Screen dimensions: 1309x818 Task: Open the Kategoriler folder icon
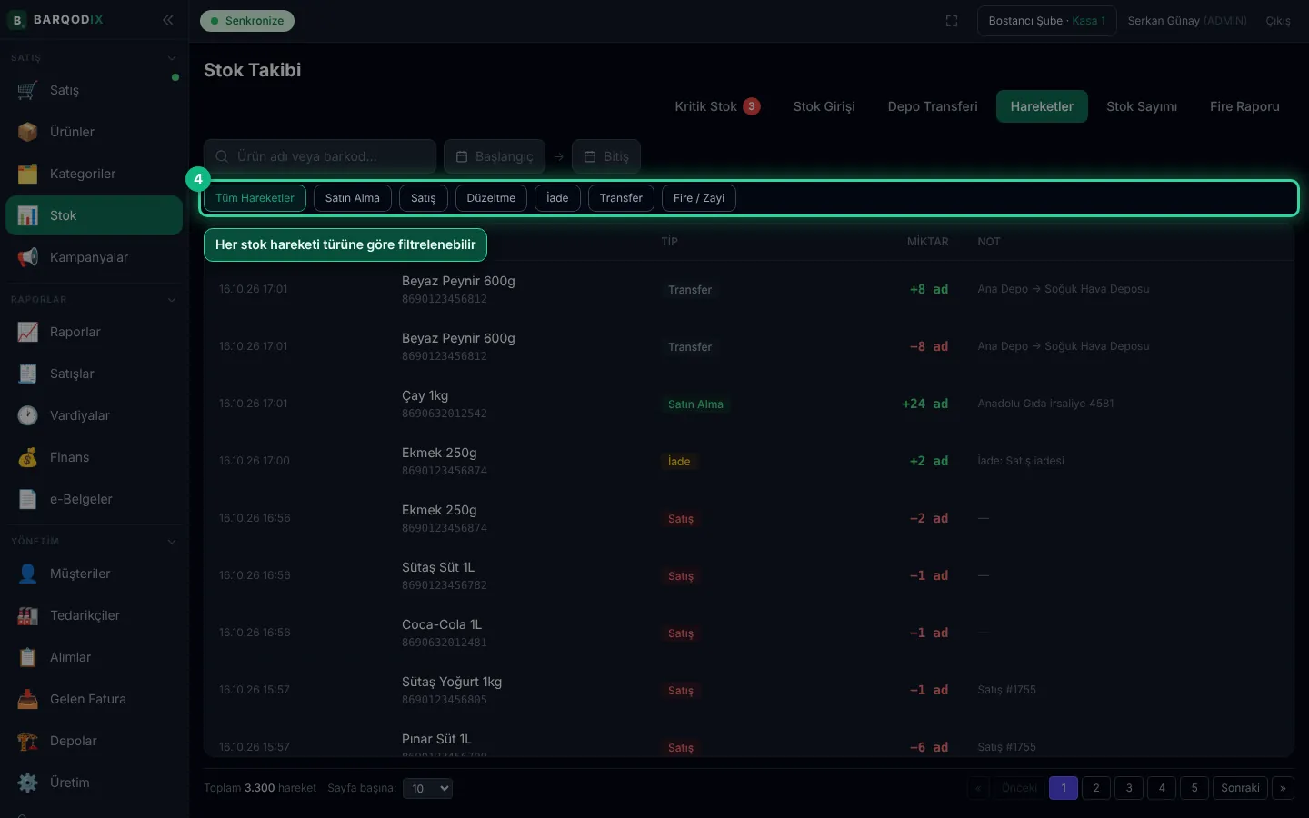point(27,174)
